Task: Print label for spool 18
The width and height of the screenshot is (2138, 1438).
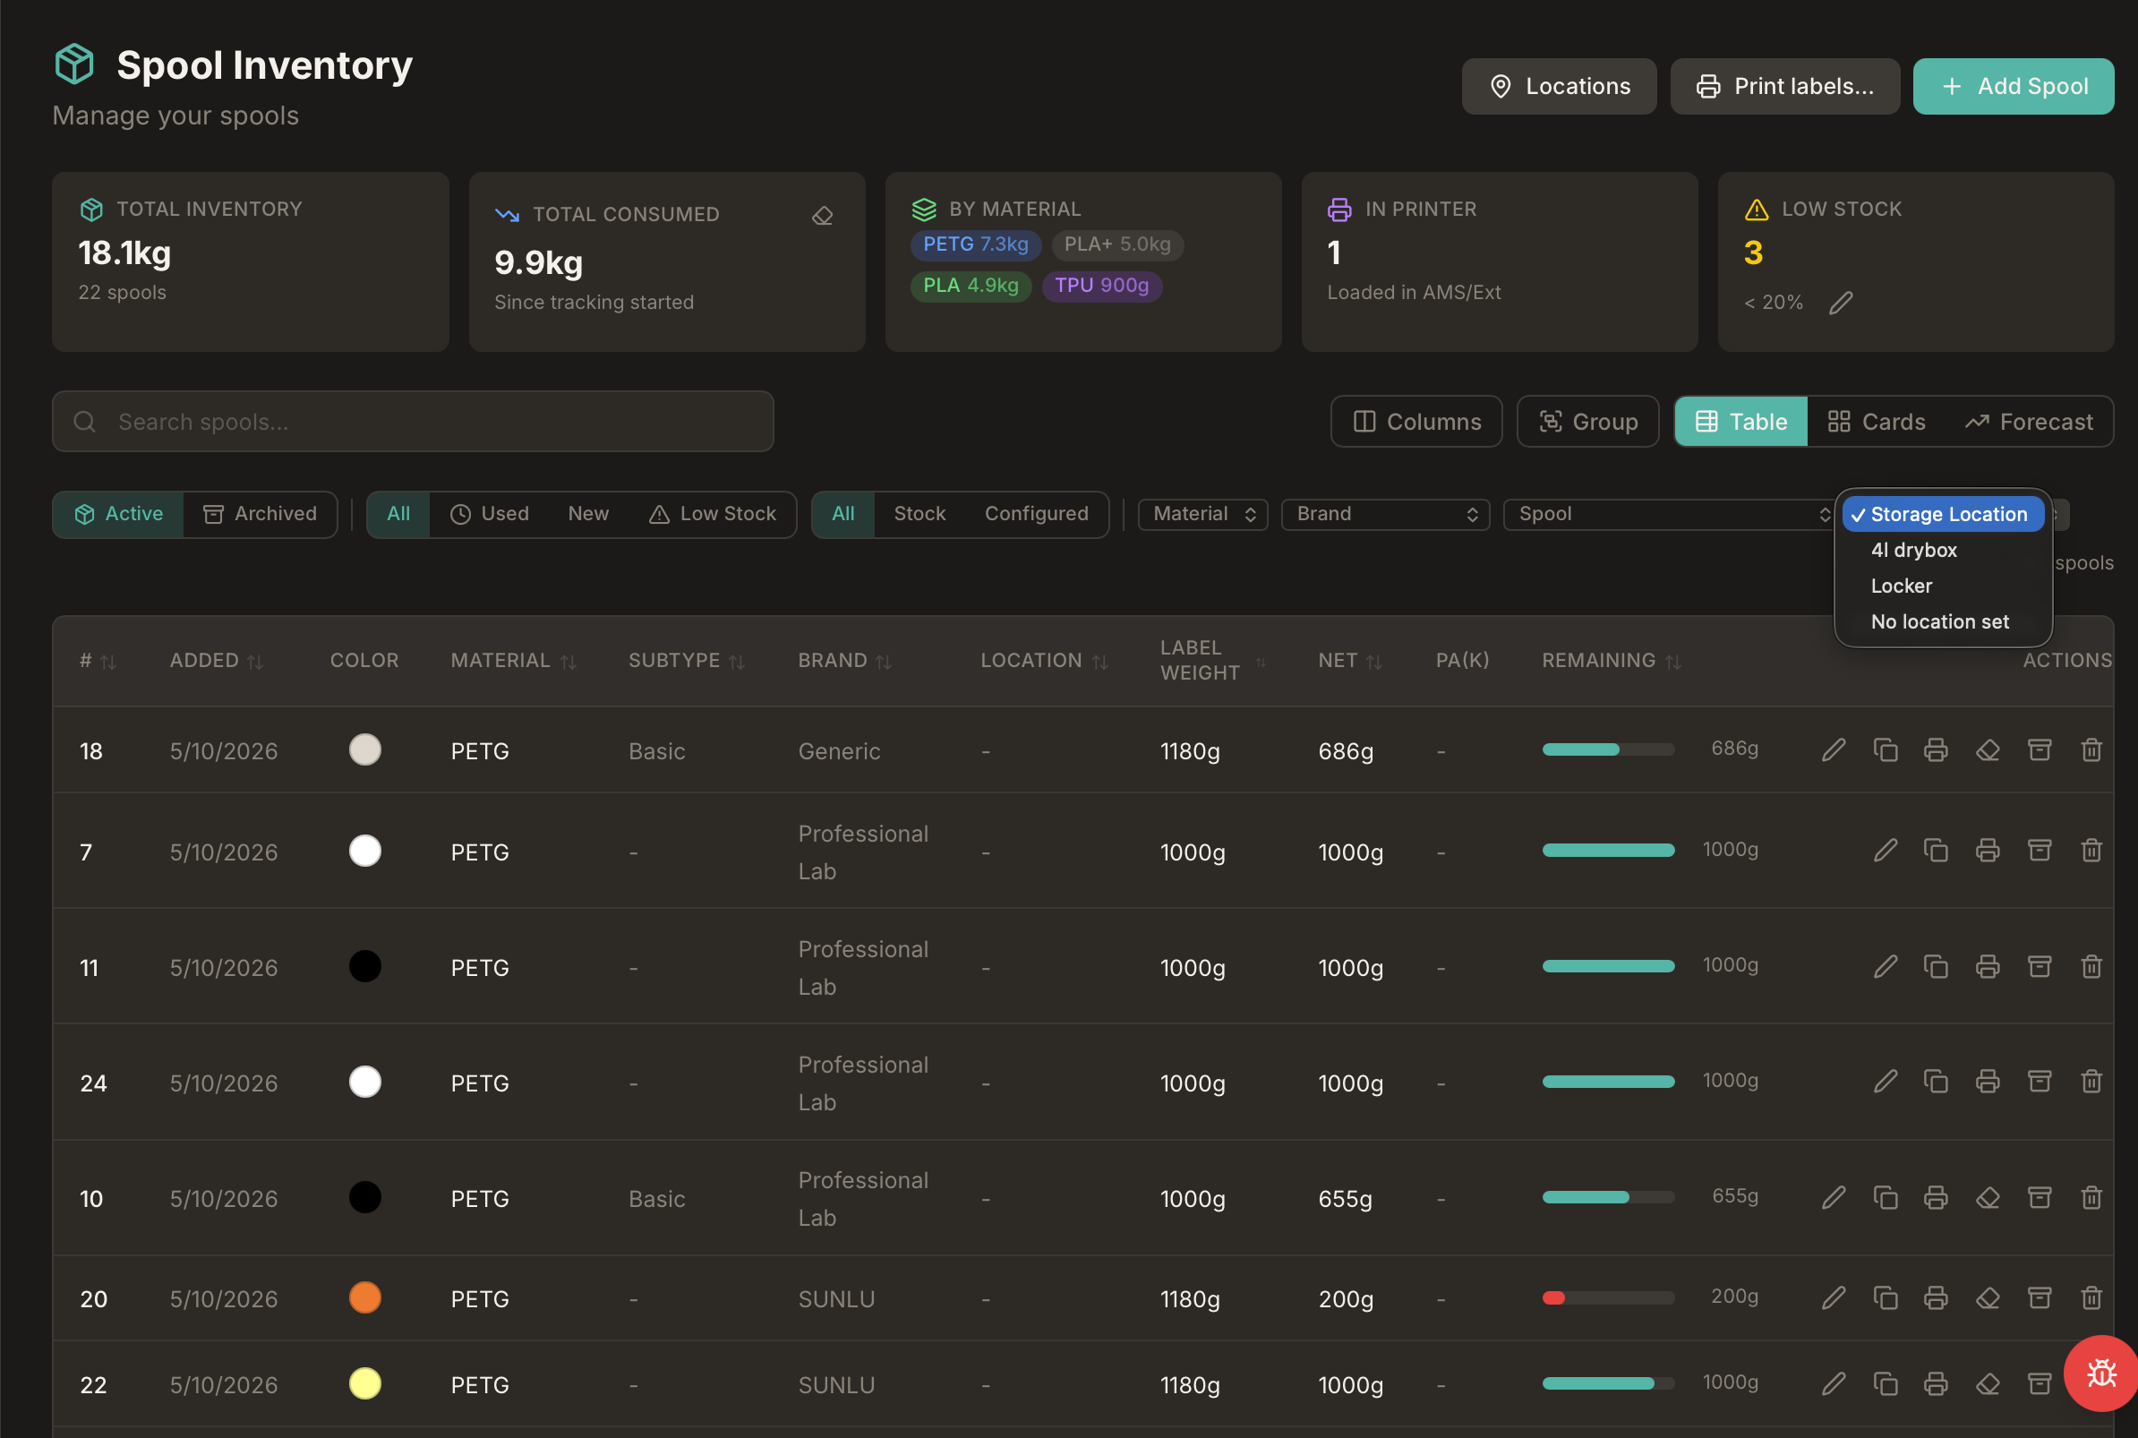Action: click(x=1936, y=750)
